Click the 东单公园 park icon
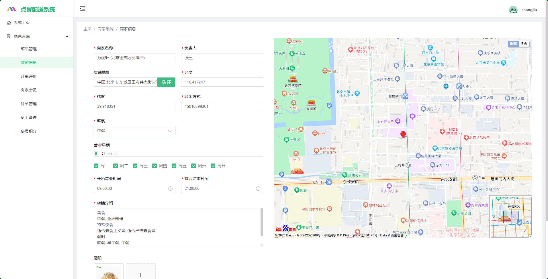Screen dimensions: 548x279 click(454, 213)
